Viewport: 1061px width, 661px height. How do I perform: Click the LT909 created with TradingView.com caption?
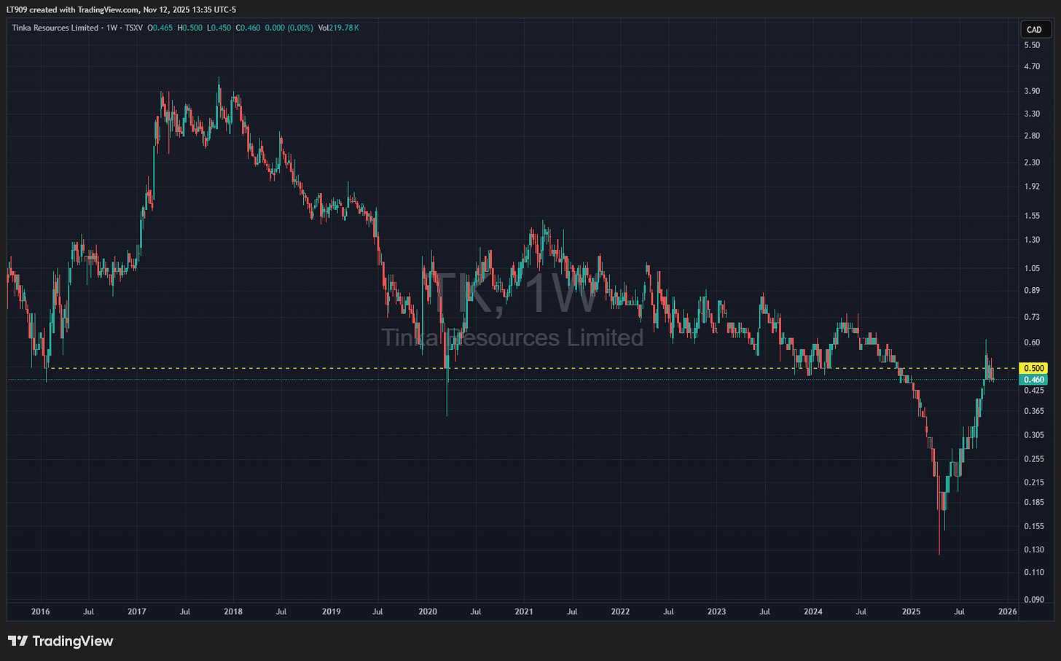[121, 9]
